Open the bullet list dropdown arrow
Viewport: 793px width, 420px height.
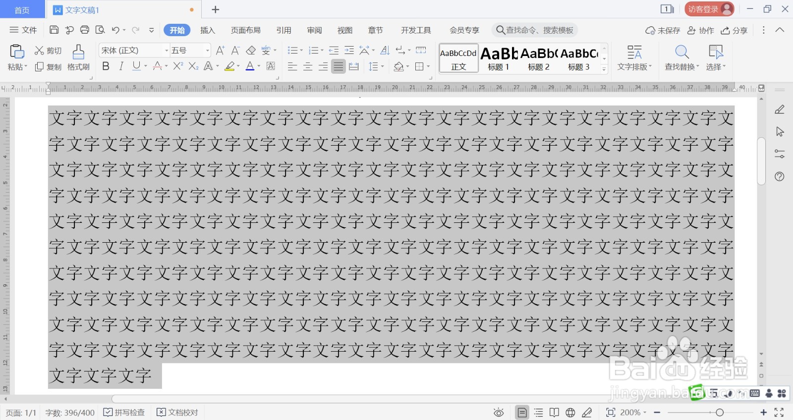pyautogui.click(x=301, y=51)
